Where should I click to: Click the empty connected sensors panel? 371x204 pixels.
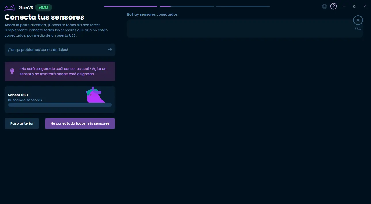tap(245, 28)
